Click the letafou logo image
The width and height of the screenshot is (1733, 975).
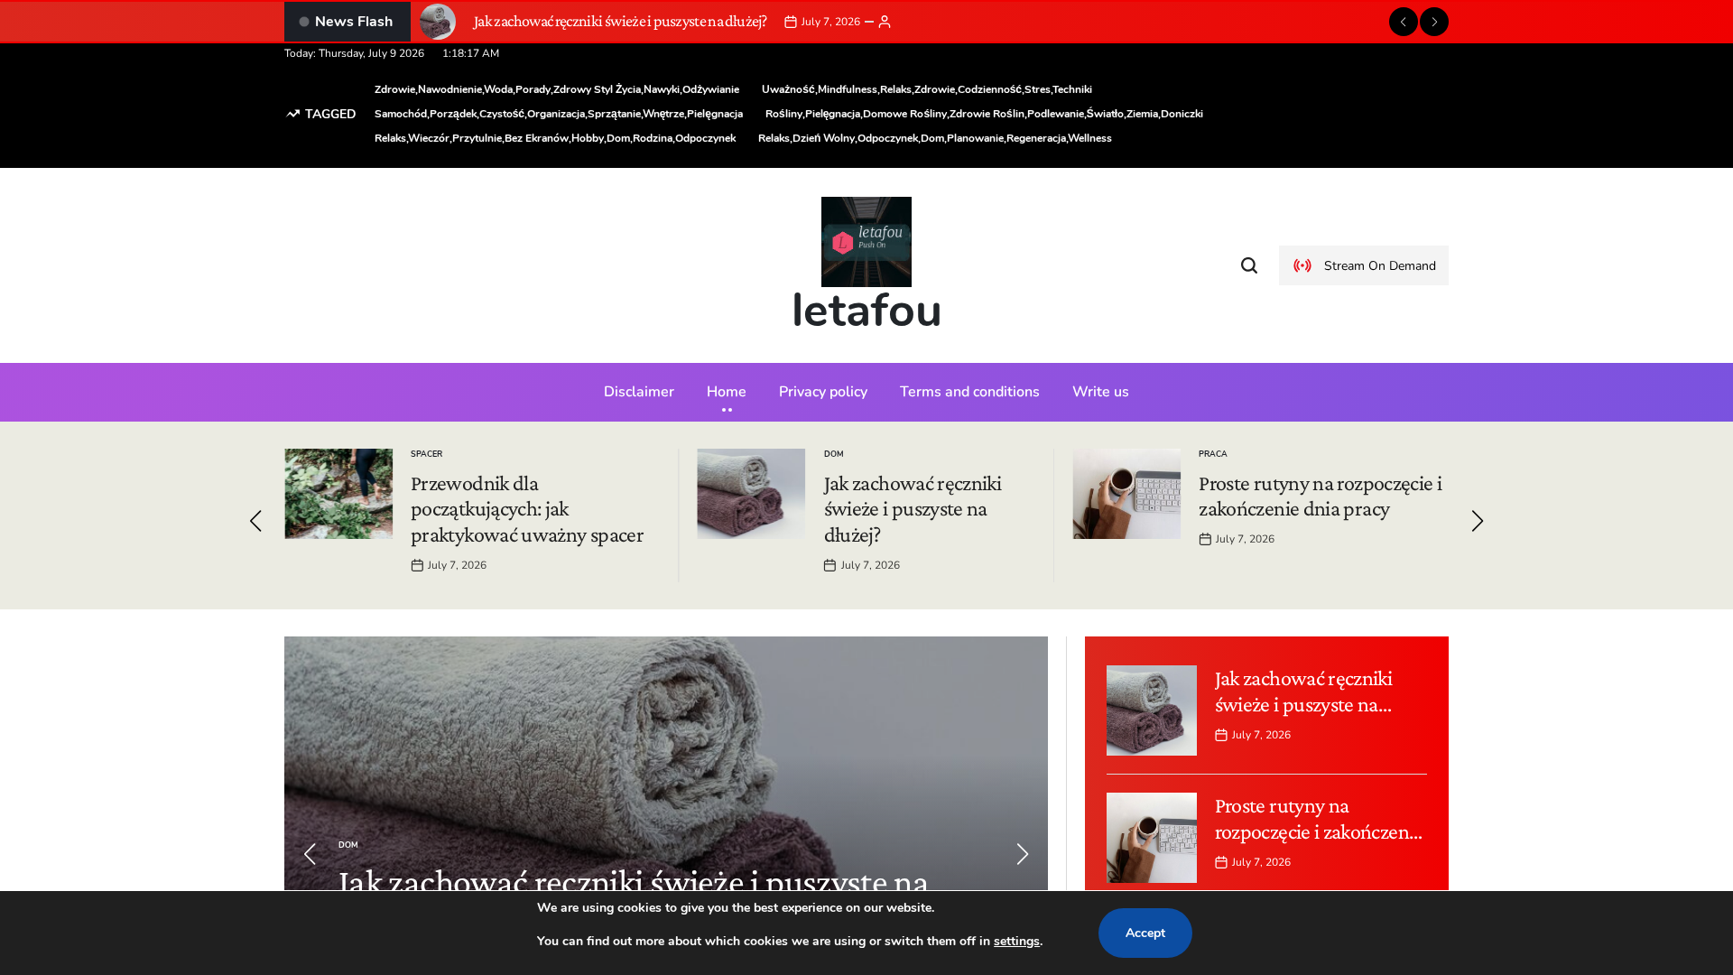coord(866,242)
